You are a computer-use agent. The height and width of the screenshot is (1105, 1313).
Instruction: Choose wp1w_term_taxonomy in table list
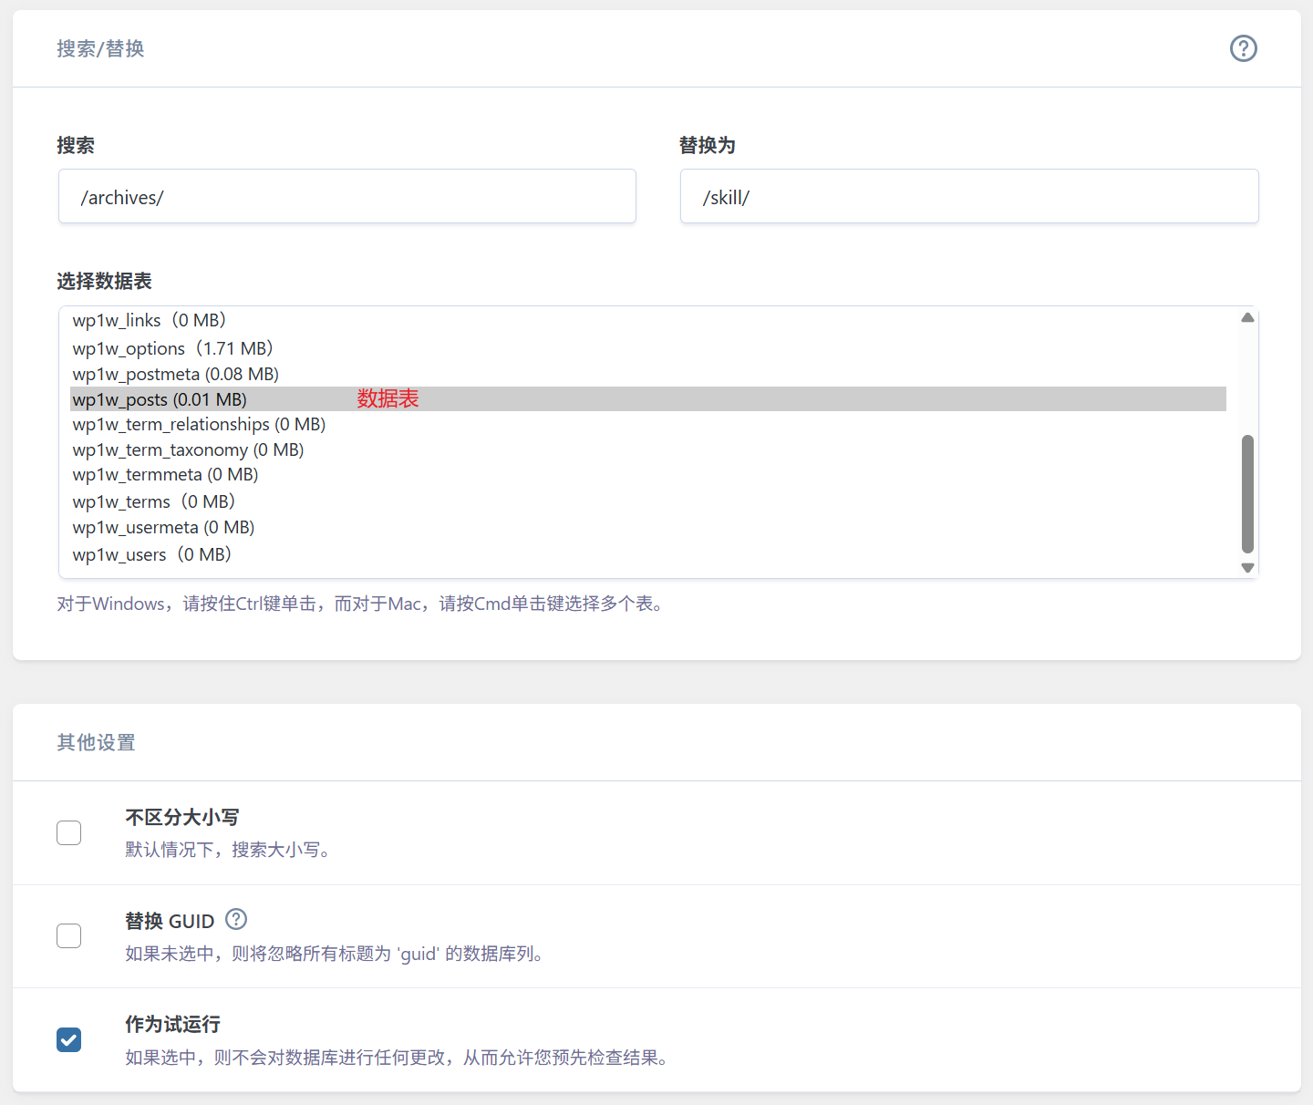(188, 450)
